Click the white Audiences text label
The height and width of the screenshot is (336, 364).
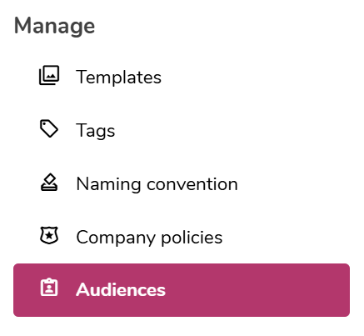point(121,290)
